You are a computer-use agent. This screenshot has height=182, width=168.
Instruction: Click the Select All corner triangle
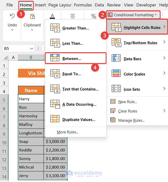click(x=6, y=57)
